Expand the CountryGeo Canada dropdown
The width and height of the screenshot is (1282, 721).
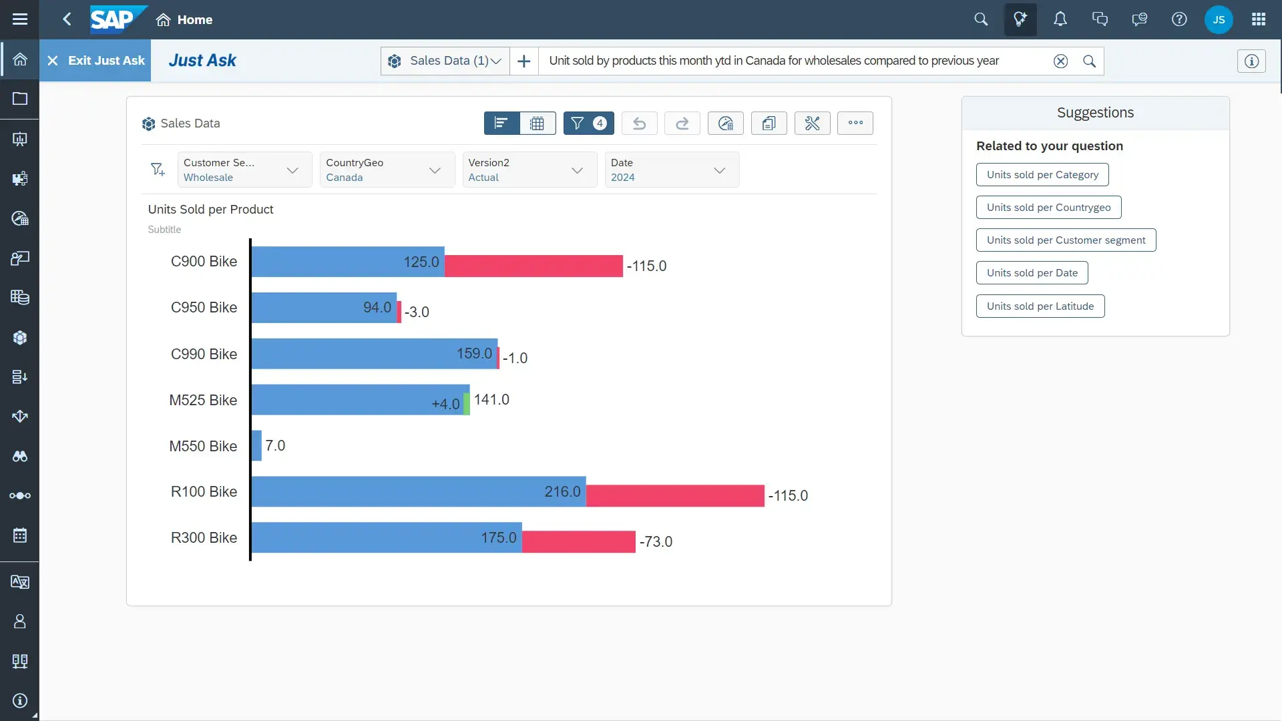[x=435, y=170]
